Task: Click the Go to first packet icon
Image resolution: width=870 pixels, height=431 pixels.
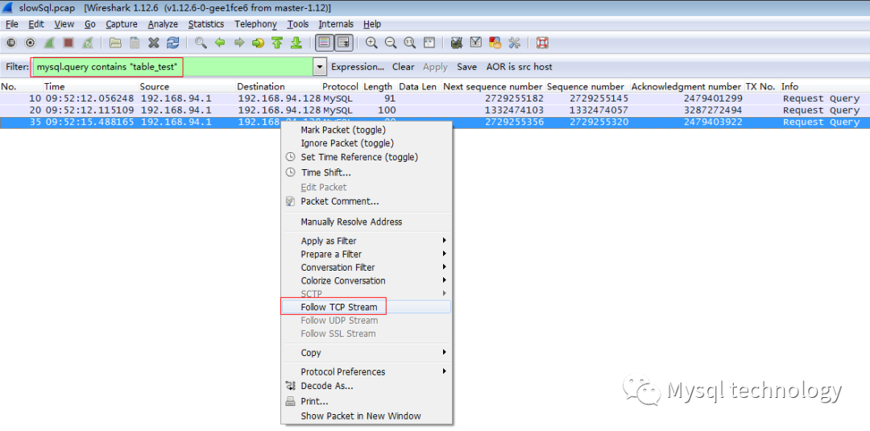Action: (x=277, y=43)
